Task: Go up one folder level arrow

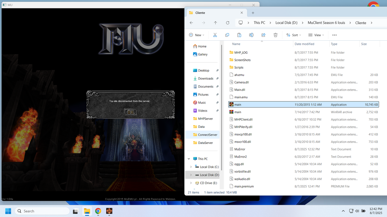Action: [x=215, y=23]
